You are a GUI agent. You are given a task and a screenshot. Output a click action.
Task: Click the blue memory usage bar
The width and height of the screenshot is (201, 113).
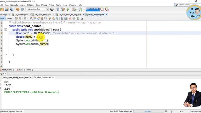click(93, 9)
